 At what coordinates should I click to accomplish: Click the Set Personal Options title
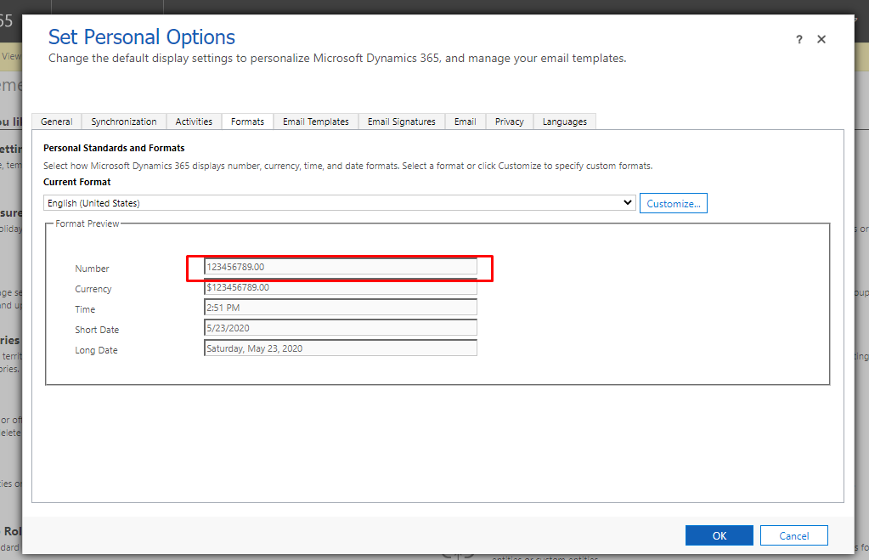click(x=142, y=37)
